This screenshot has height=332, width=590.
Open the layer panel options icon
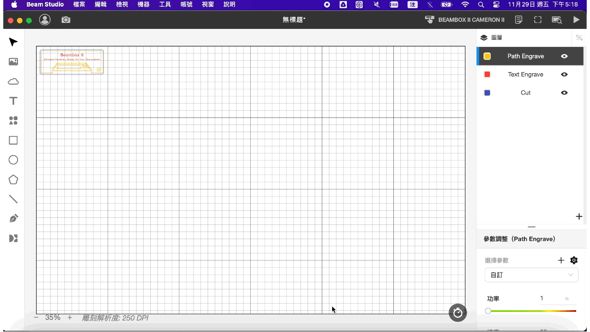point(579,38)
